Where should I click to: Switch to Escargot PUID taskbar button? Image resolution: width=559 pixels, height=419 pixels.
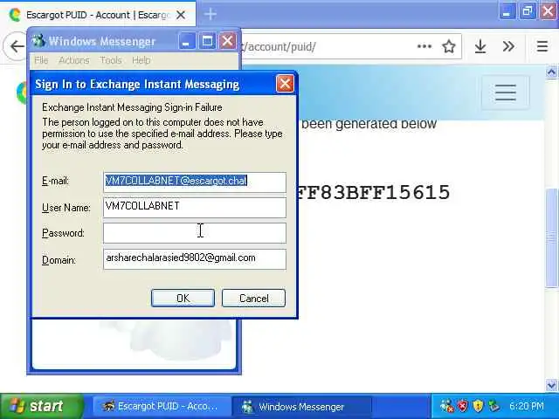[x=160, y=406]
